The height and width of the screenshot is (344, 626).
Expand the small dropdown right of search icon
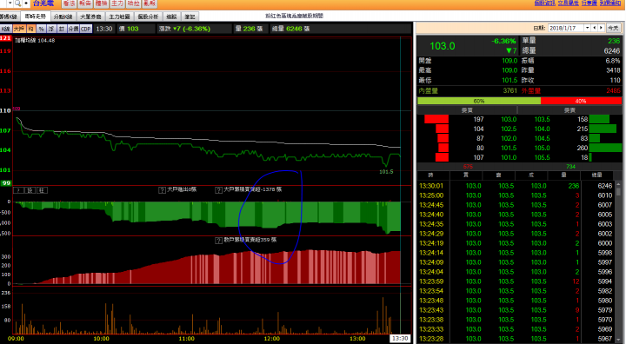click(x=26, y=3)
